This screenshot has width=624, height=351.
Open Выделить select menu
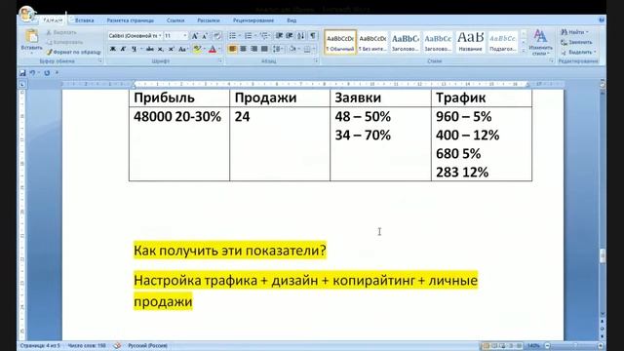tap(578, 52)
